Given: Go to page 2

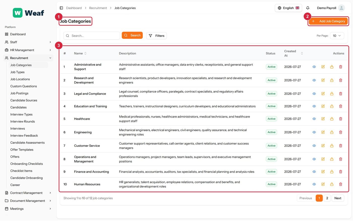Looking at the screenshot, I should tap(327, 198).
